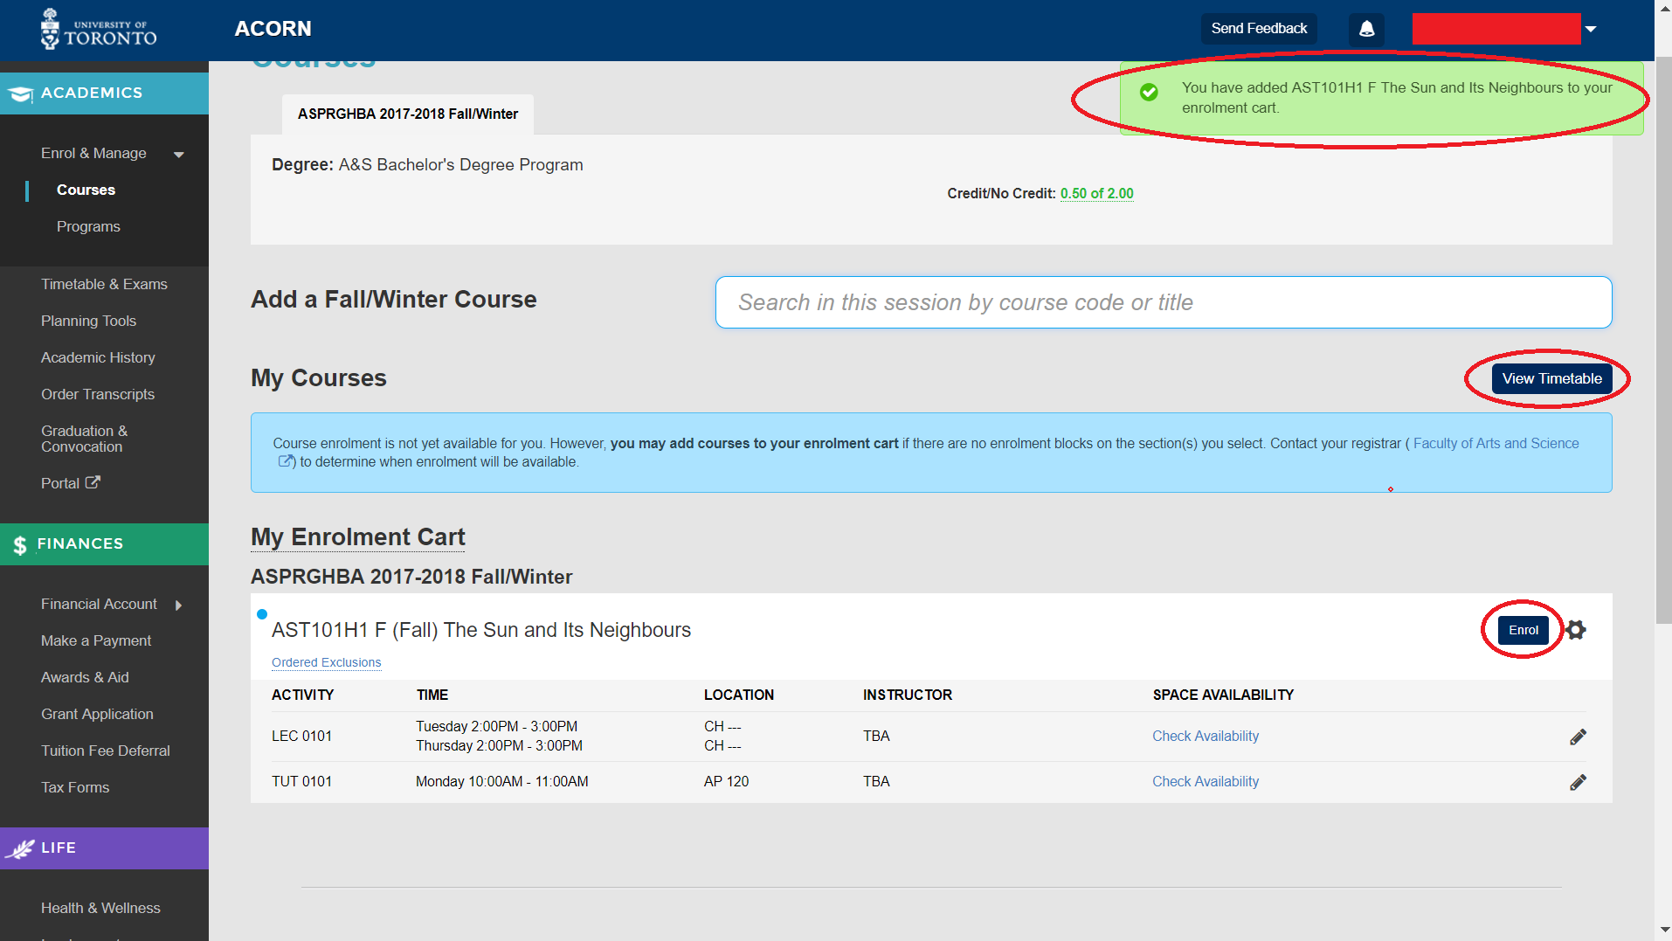The image size is (1672, 941).
Task: Edit TUT 0101 with pencil icon
Action: pyautogui.click(x=1578, y=782)
